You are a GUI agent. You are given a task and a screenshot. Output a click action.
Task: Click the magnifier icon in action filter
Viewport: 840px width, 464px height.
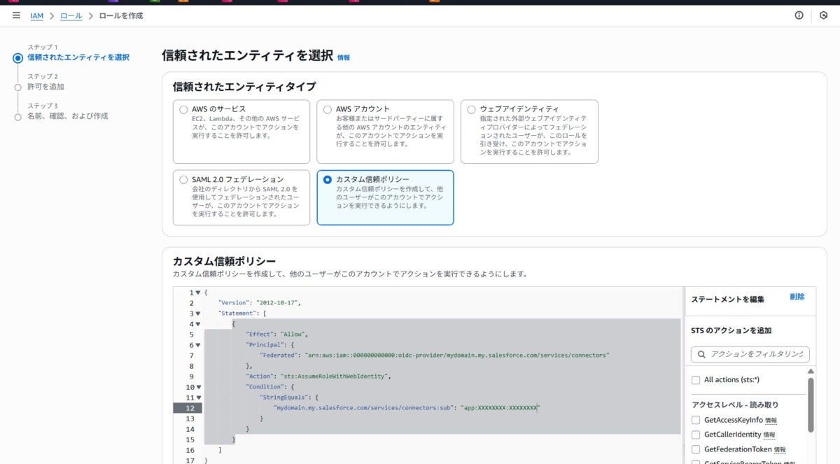[x=701, y=355]
